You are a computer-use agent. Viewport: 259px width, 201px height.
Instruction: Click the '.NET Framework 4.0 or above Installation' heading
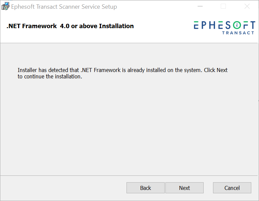click(x=70, y=26)
